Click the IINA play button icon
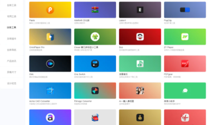Screen dimensions: 209x125 (x=50, y=64)
